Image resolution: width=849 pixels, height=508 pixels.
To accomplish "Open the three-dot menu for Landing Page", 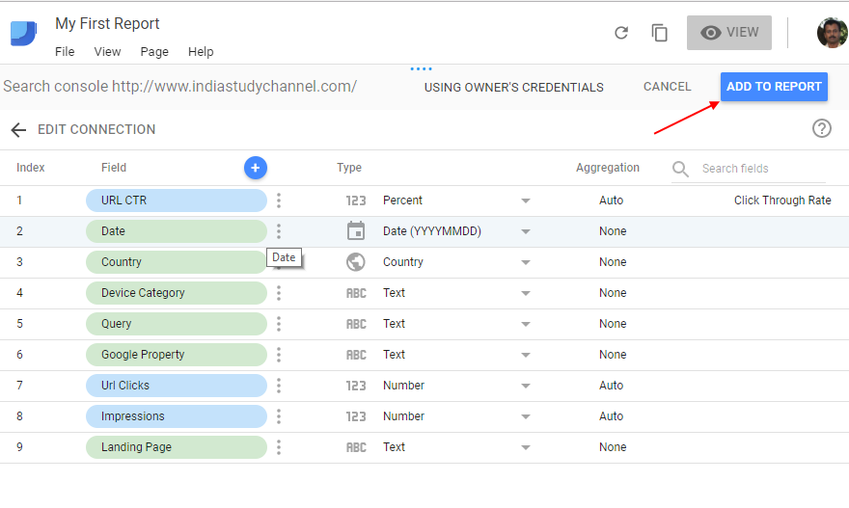I will point(279,447).
